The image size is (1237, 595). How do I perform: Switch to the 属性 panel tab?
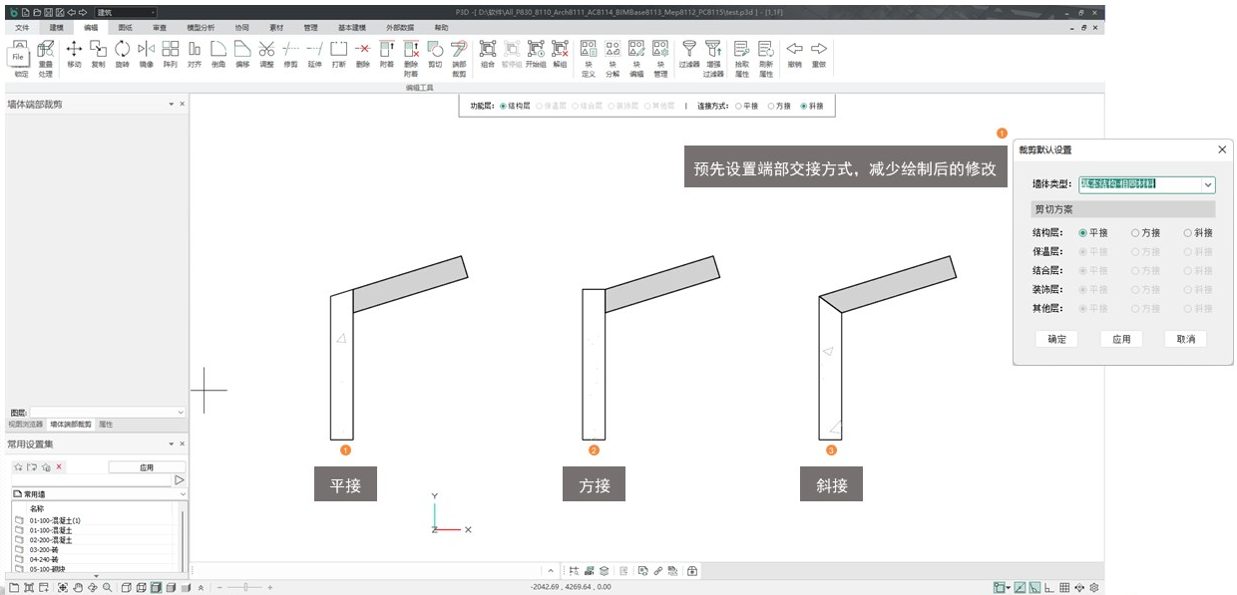[x=105, y=425]
